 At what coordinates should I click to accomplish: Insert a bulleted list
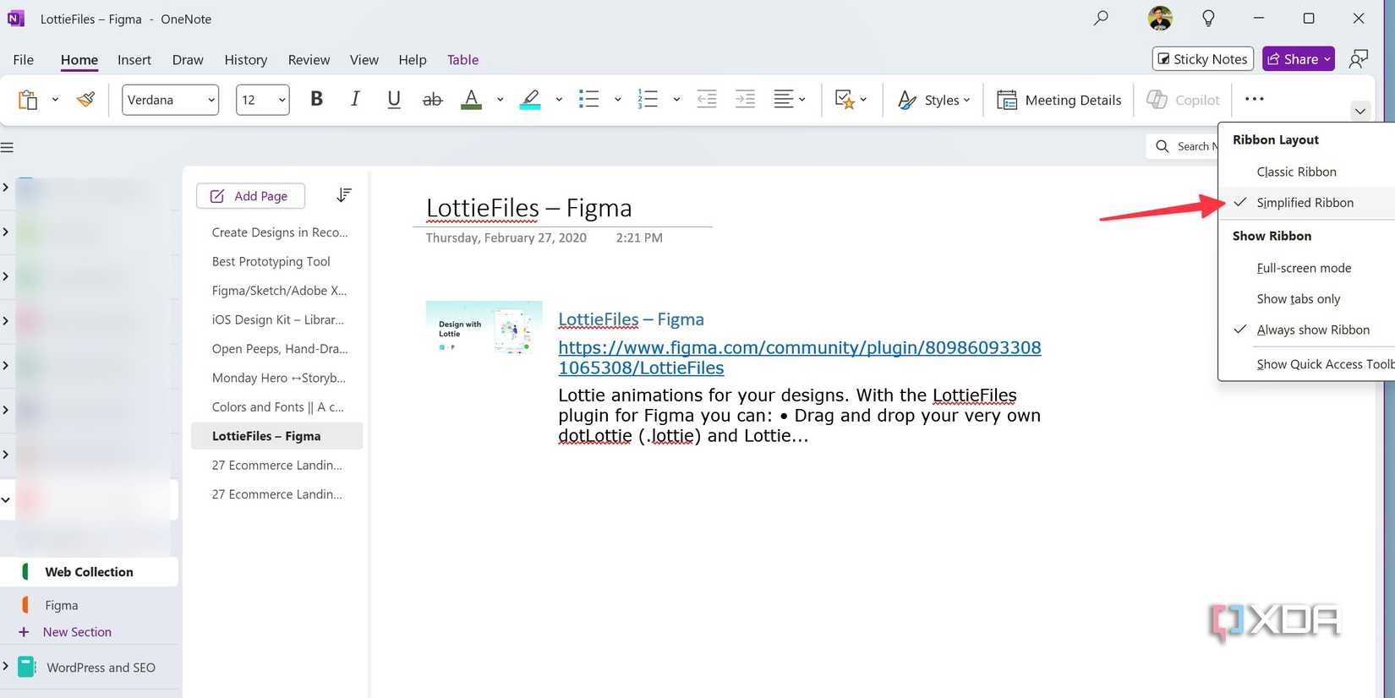tap(588, 100)
